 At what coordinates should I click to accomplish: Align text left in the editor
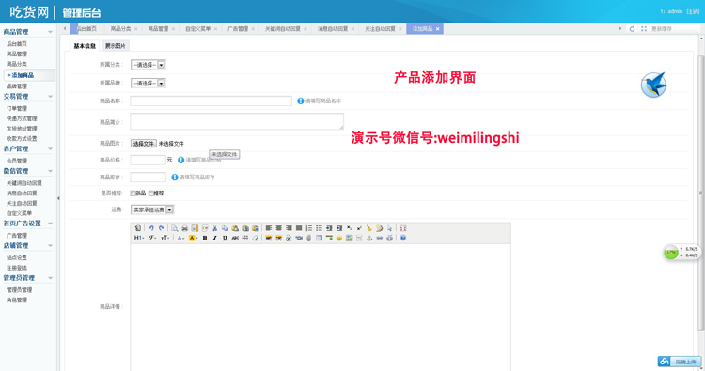(269, 228)
